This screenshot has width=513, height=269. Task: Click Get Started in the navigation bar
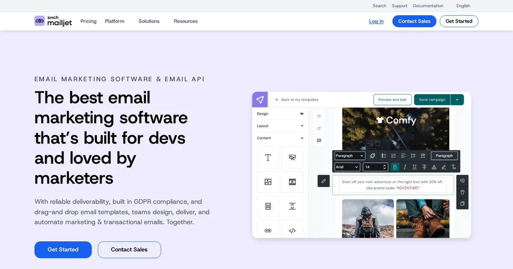459,21
